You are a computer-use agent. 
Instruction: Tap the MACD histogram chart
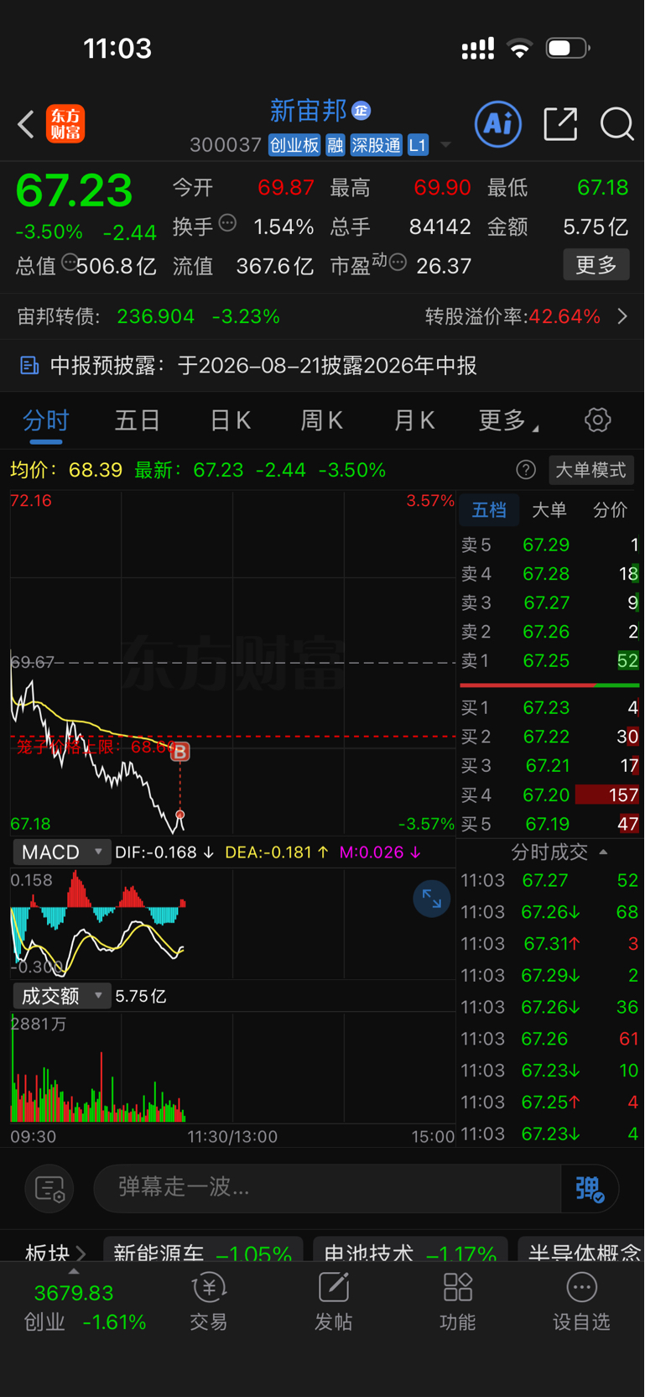point(232,923)
